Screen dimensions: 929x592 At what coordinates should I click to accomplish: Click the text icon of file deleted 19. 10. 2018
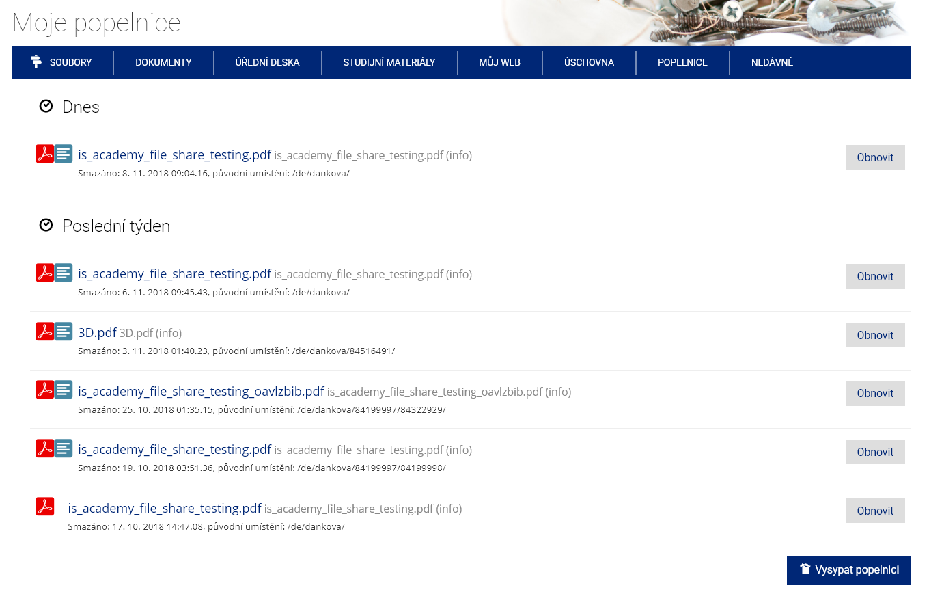(64, 448)
